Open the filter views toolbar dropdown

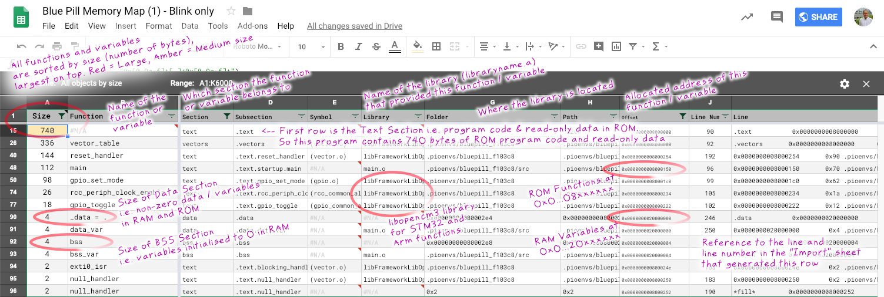click(x=636, y=46)
